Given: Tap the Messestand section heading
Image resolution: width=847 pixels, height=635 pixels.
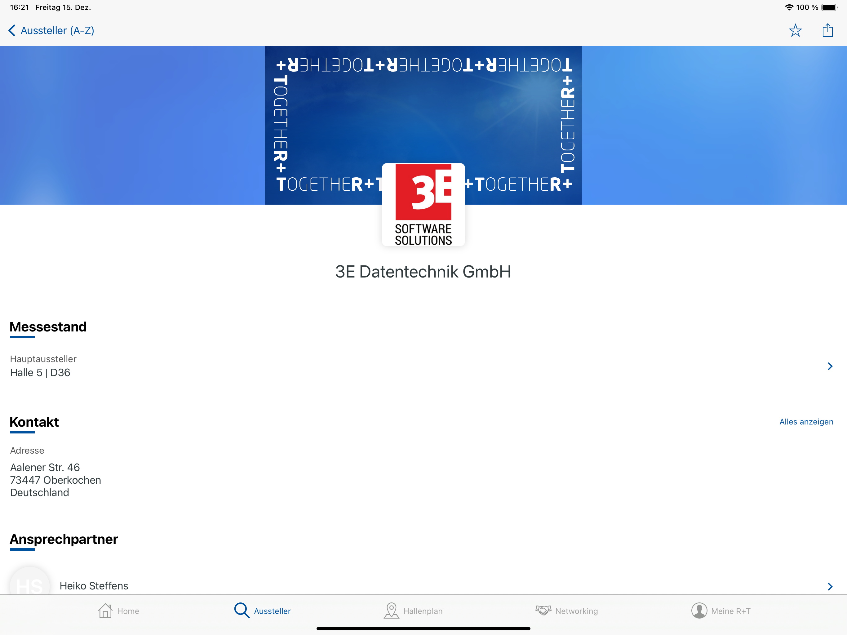Looking at the screenshot, I should tap(48, 327).
